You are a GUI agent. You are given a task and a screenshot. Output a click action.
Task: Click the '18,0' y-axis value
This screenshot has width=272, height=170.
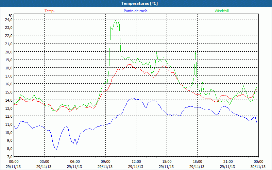[8, 68]
